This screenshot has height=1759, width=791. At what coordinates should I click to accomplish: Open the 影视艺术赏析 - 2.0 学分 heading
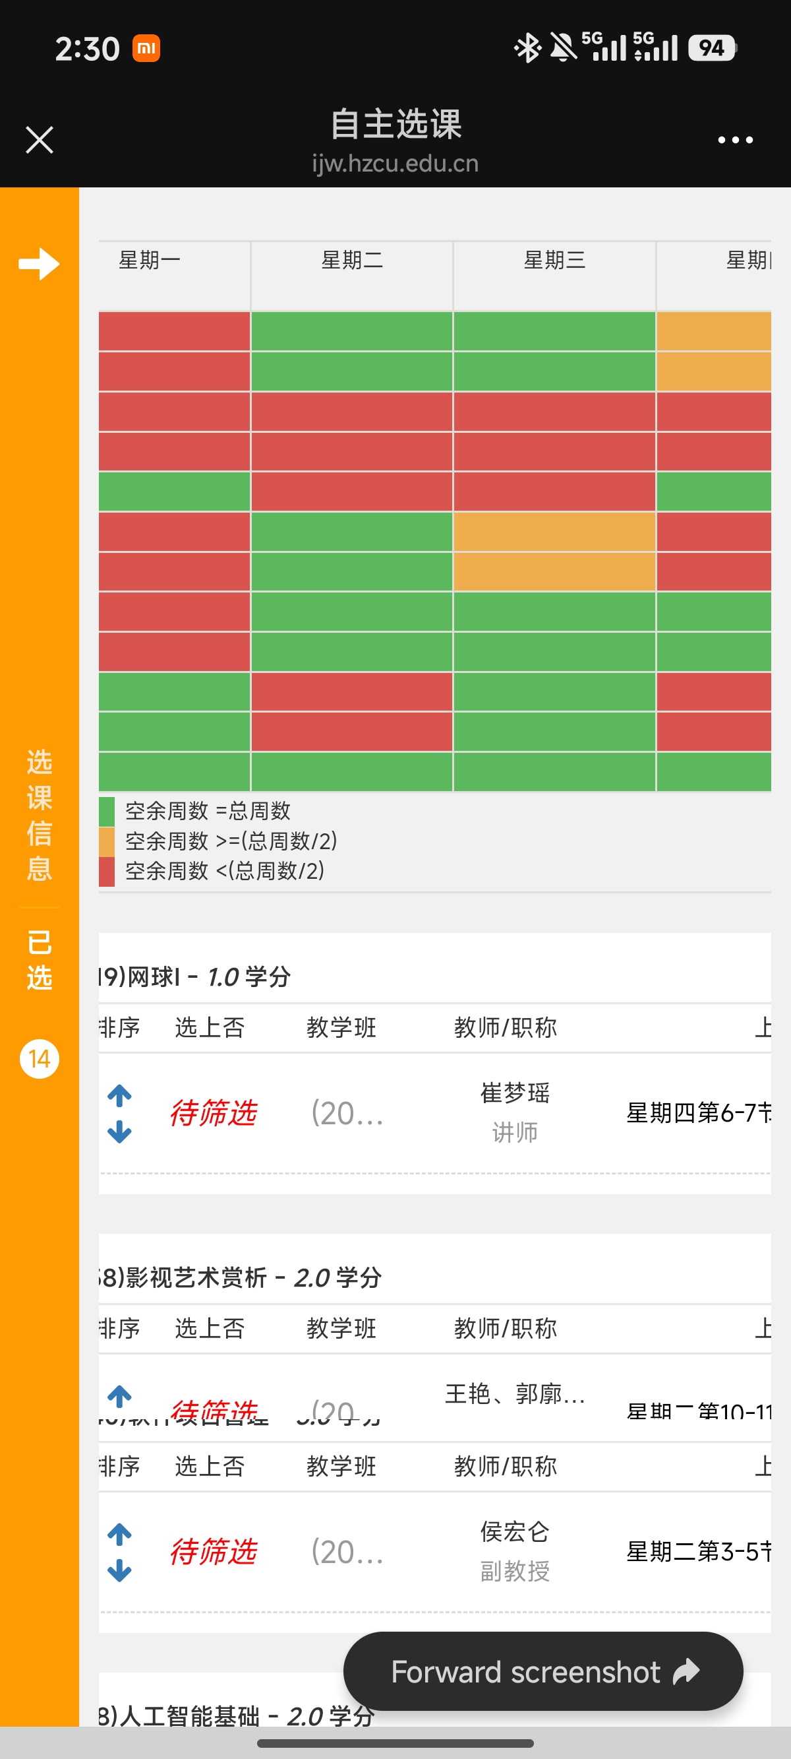click(x=240, y=1277)
